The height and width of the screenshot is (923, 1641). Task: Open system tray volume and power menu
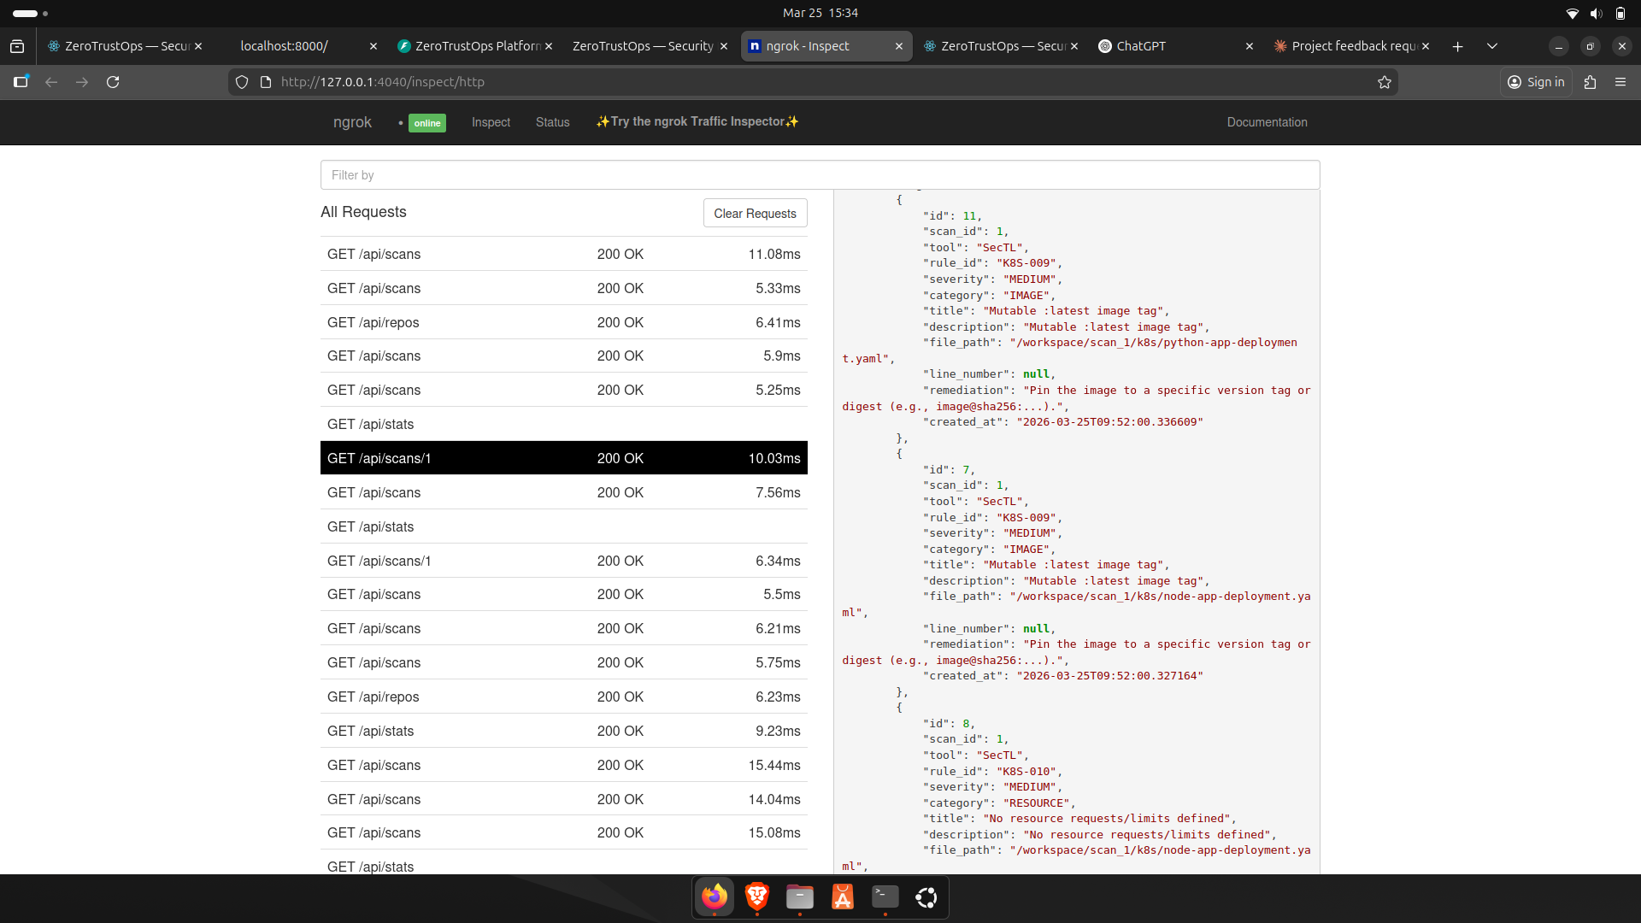[1596, 13]
